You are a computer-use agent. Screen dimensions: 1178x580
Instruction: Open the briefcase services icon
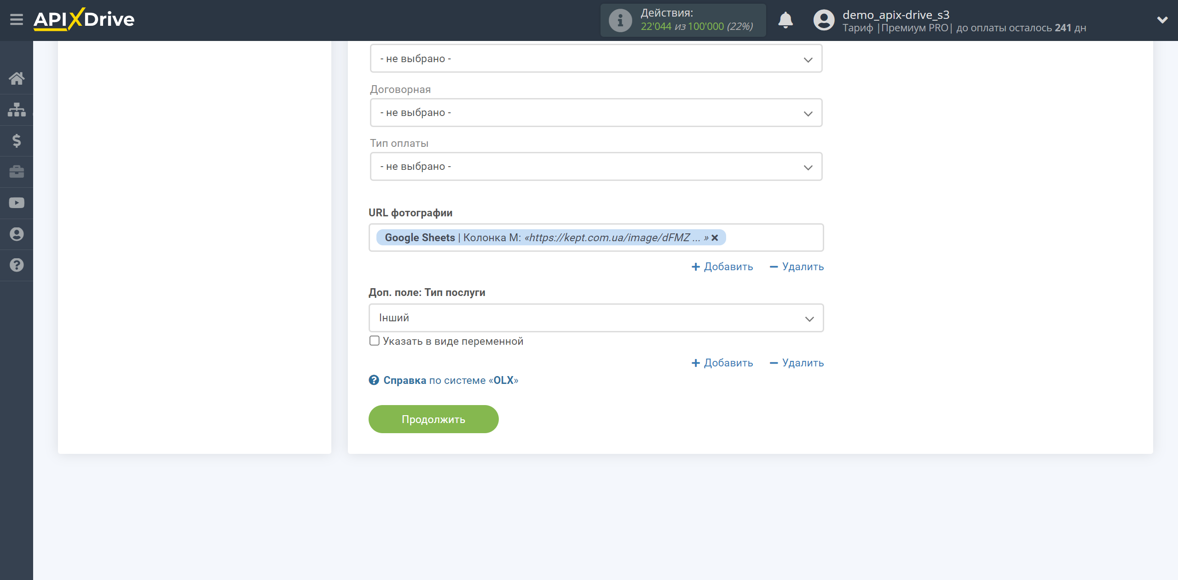[x=17, y=172]
